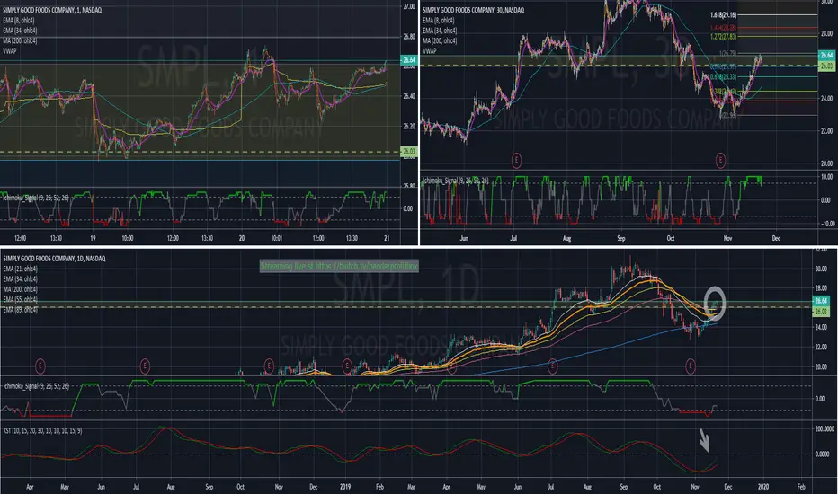Image resolution: width=838 pixels, height=494 pixels.
Task: Click EMA (8, ohlc4) legend in the 1-minute chart
Action: pyautogui.click(x=19, y=21)
